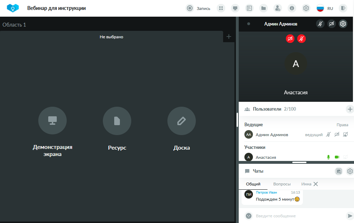Select the Доска pencil icon

pyautogui.click(x=182, y=121)
